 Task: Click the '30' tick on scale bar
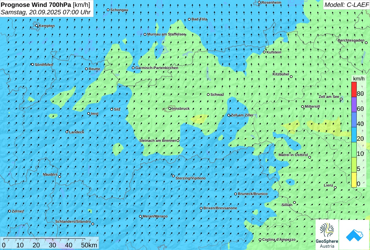(x=52, y=245)
